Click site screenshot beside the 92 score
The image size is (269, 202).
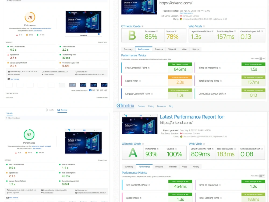(83, 141)
